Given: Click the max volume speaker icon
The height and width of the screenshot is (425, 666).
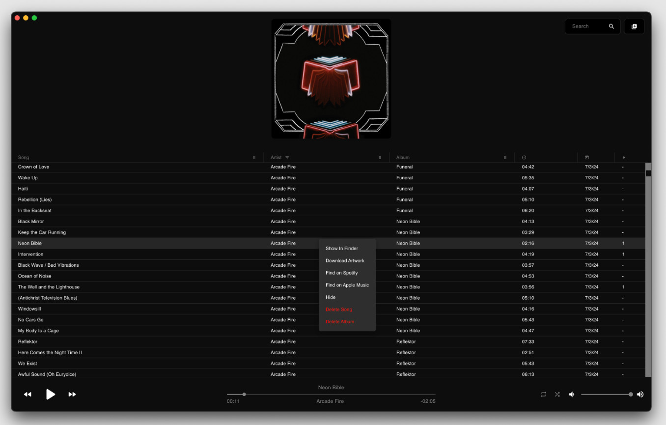Looking at the screenshot, I should click(640, 394).
